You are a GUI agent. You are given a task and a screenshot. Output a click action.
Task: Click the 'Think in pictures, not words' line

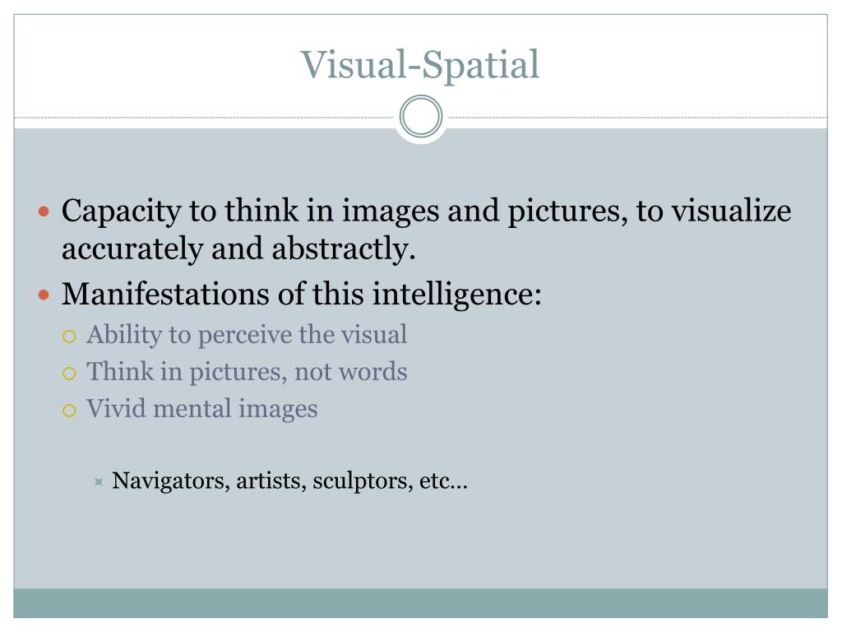point(247,372)
